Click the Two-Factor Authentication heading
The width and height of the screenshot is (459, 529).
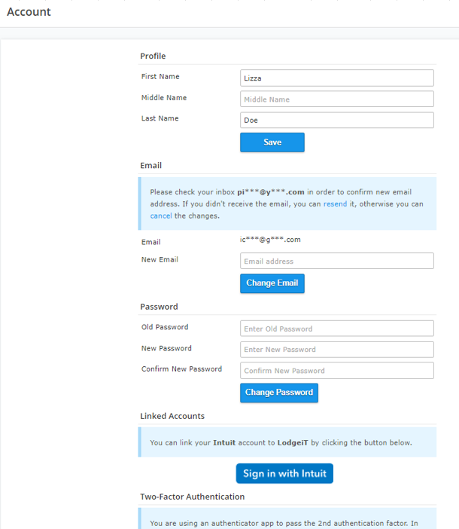193,497
